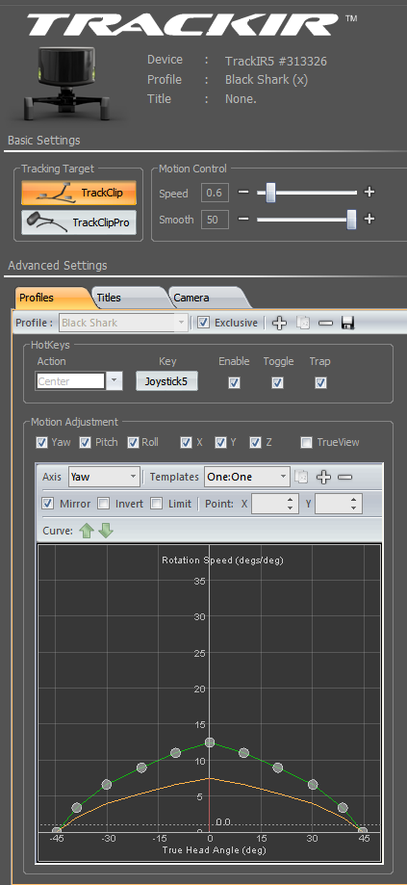This screenshot has width=407, height=885.
Task: Click the copy template icon next to One:One
Action: coord(301,477)
